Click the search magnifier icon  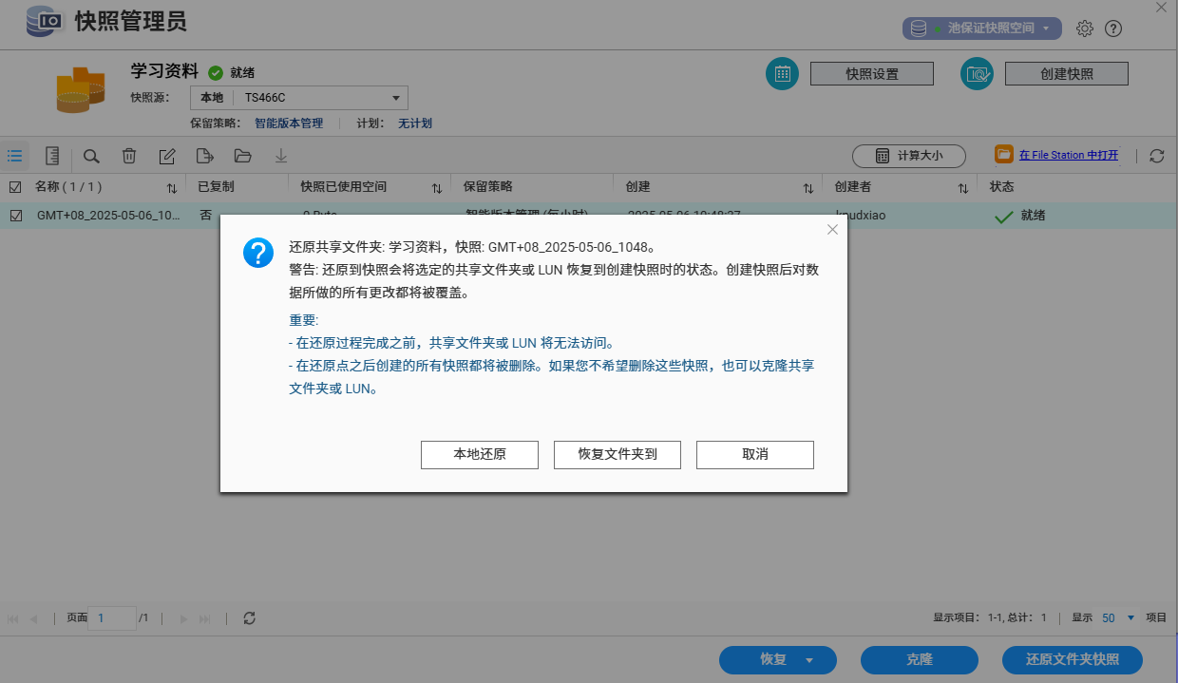[91, 156]
